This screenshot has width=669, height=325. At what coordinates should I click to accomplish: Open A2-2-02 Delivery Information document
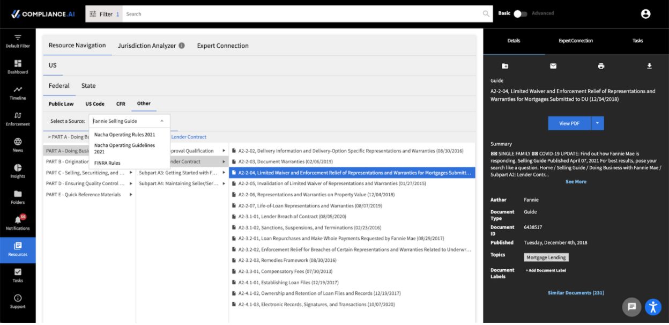pos(352,151)
